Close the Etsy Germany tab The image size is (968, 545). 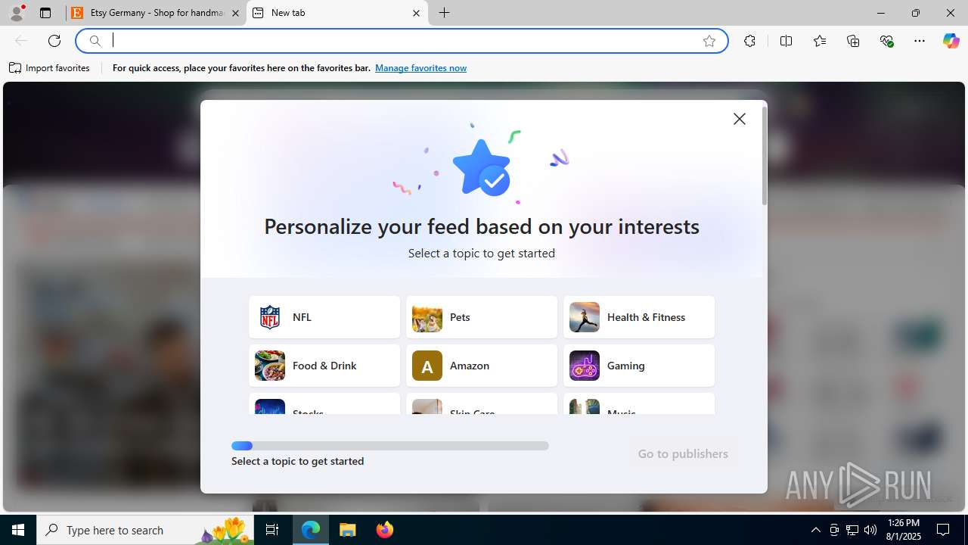click(x=235, y=13)
